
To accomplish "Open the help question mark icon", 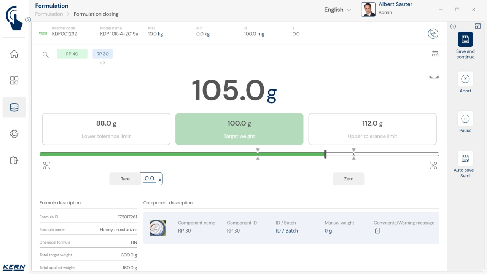I will 453,26.
